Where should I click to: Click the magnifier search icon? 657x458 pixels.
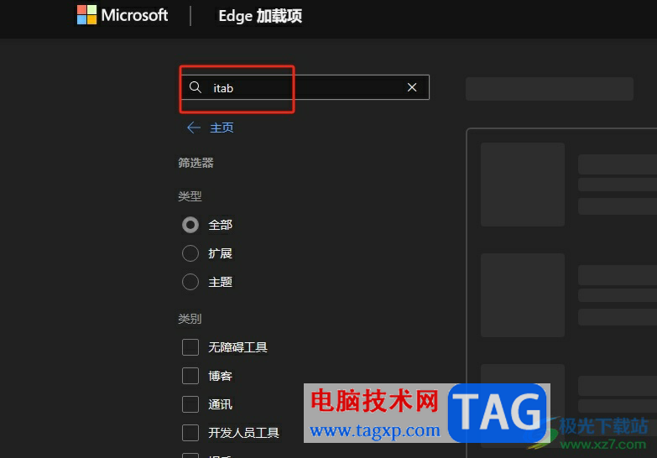coord(196,87)
